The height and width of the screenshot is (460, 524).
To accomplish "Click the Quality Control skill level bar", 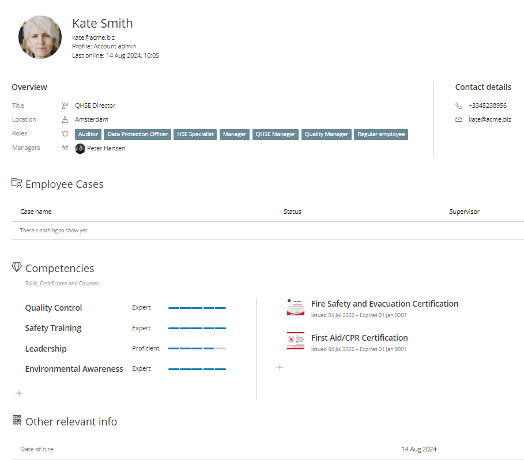I will point(197,308).
